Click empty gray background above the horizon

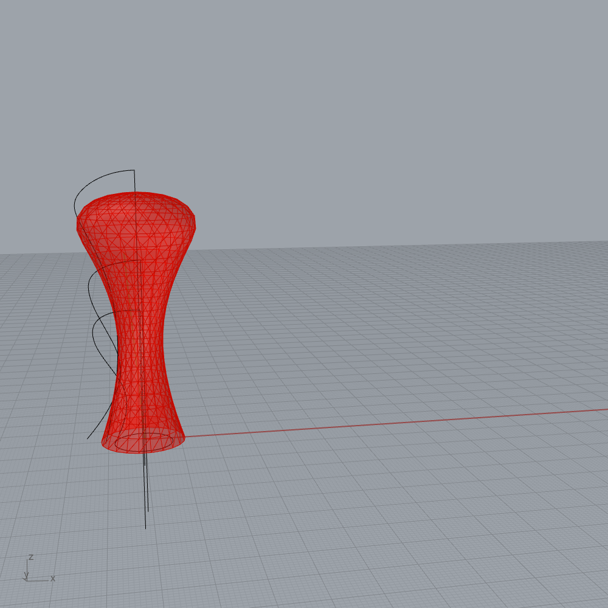(365, 122)
